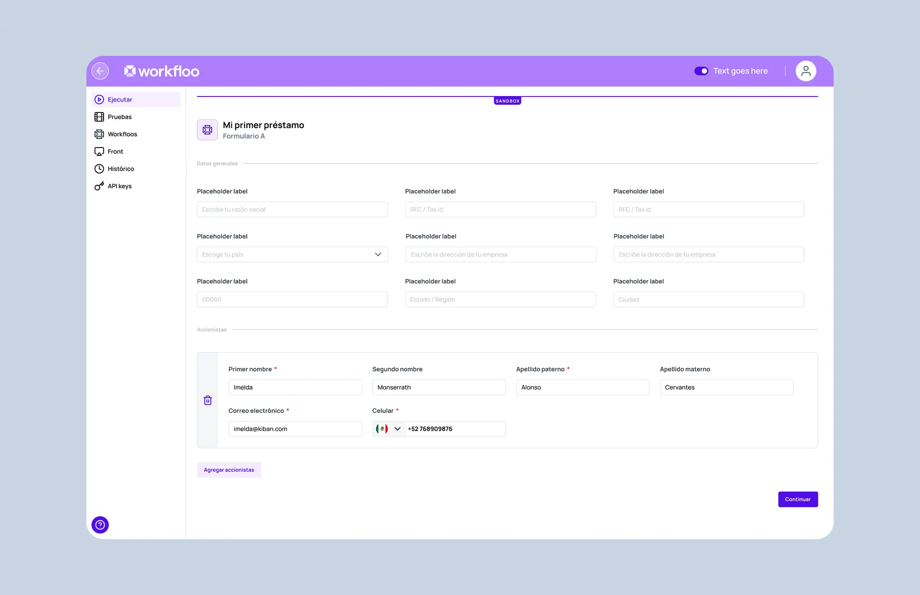The image size is (920, 595).
Task: Click the back arrow button in header
Action: click(x=100, y=71)
